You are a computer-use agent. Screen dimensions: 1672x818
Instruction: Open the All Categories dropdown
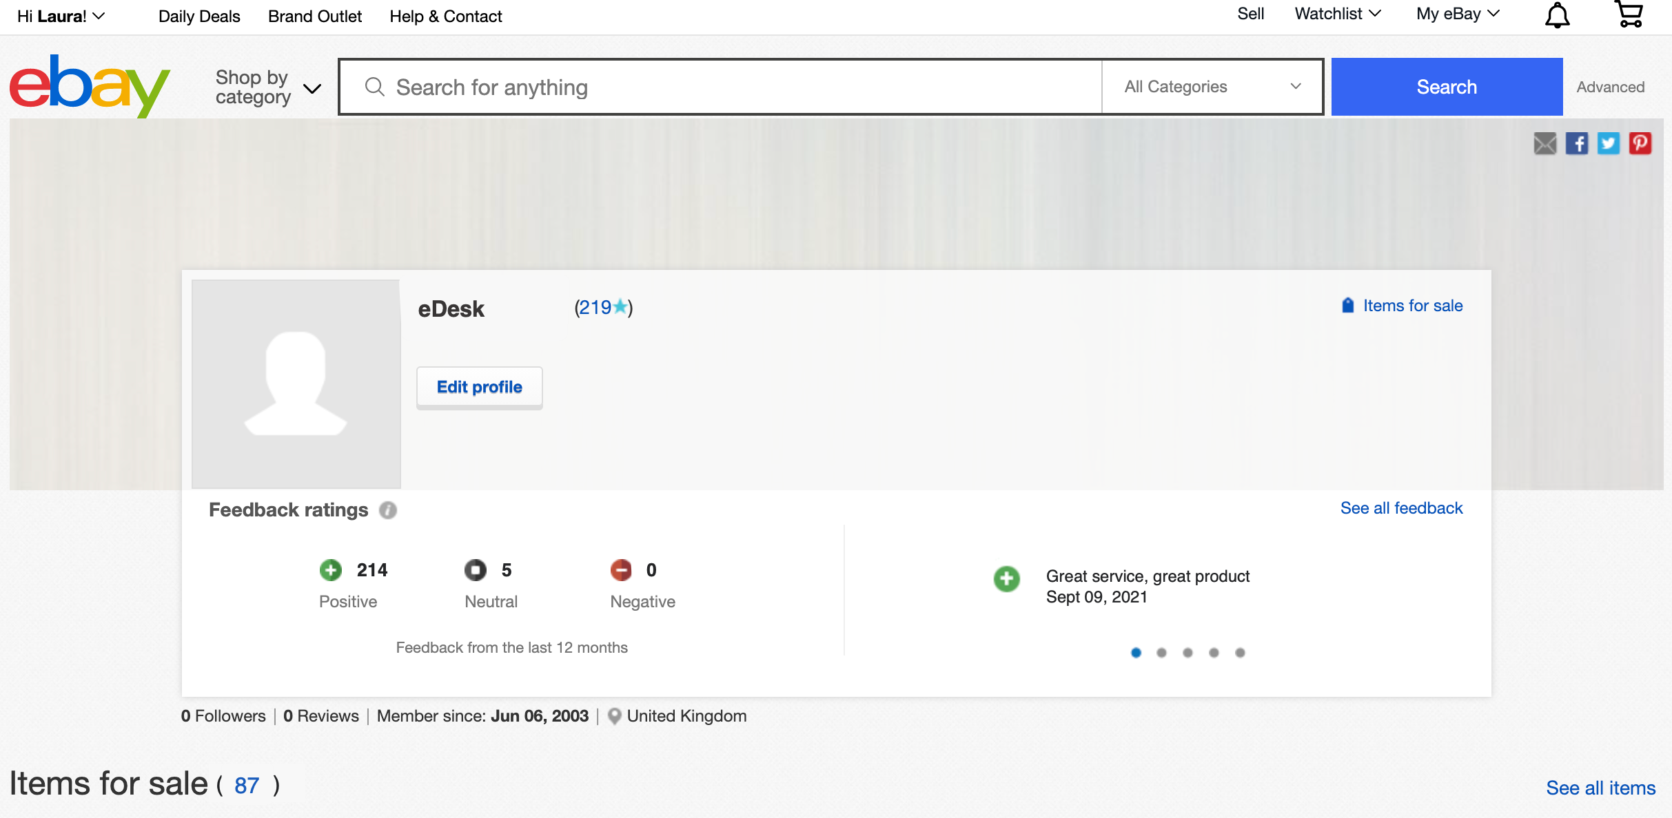coord(1212,87)
